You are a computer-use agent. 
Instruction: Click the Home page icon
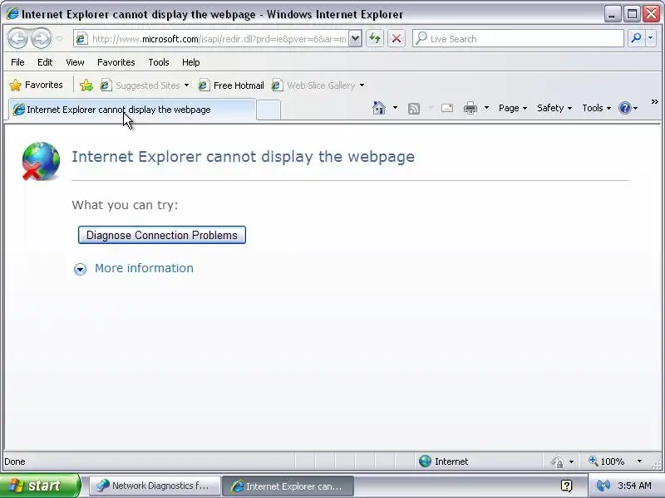379,108
